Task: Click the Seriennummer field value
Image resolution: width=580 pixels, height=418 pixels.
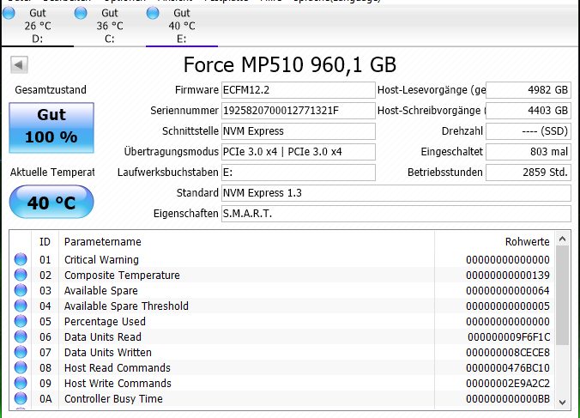Action: tap(298, 111)
